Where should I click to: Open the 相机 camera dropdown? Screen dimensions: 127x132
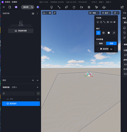tap(94, 13)
